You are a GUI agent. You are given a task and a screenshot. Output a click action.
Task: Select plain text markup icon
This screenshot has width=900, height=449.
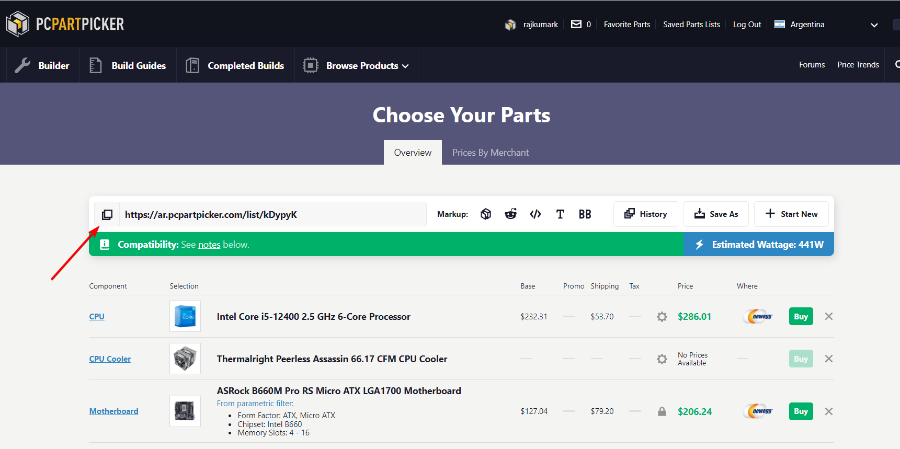pyautogui.click(x=560, y=214)
